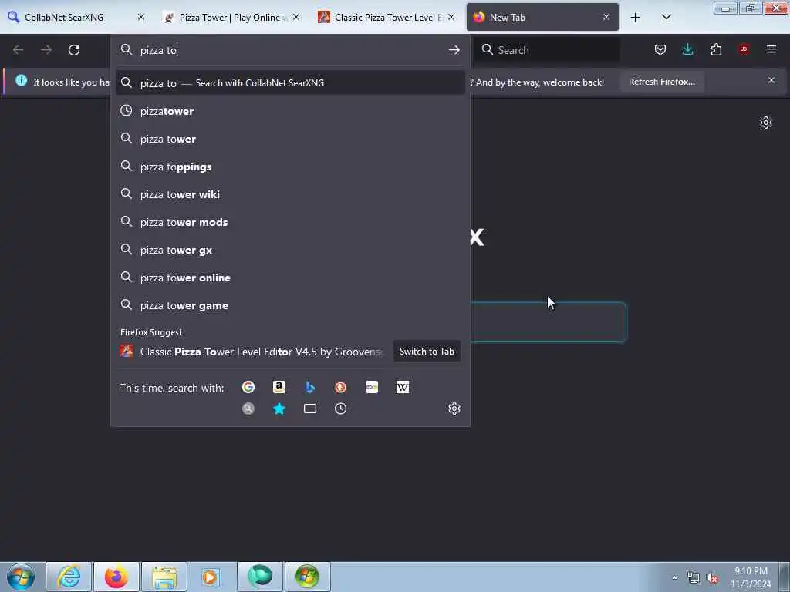The height and width of the screenshot is (592, 790).
Task: Launch Internet Explorer from taskbar
Action: coord(69,577)
